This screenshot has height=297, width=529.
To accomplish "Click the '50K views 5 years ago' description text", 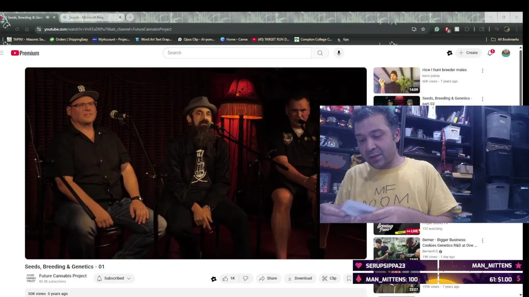I will [48, 294].
